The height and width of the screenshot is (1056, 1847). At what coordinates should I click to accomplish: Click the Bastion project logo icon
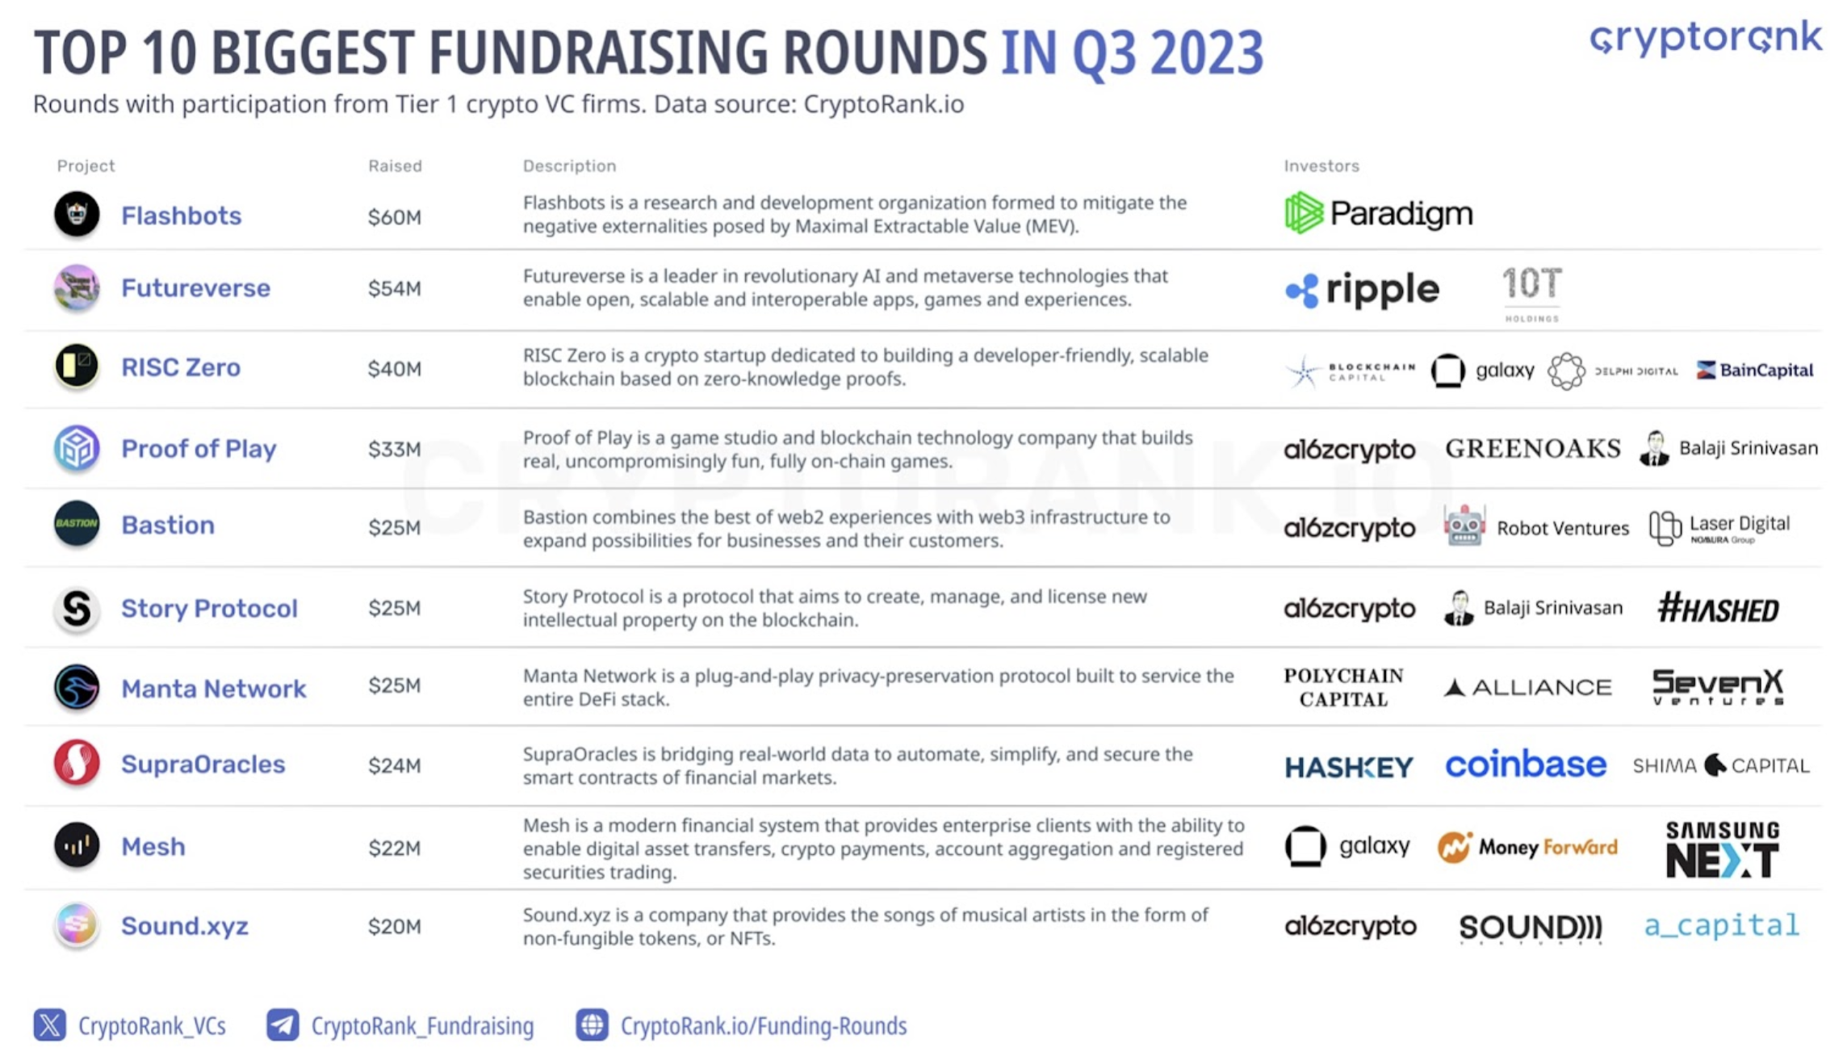point(77,523)
